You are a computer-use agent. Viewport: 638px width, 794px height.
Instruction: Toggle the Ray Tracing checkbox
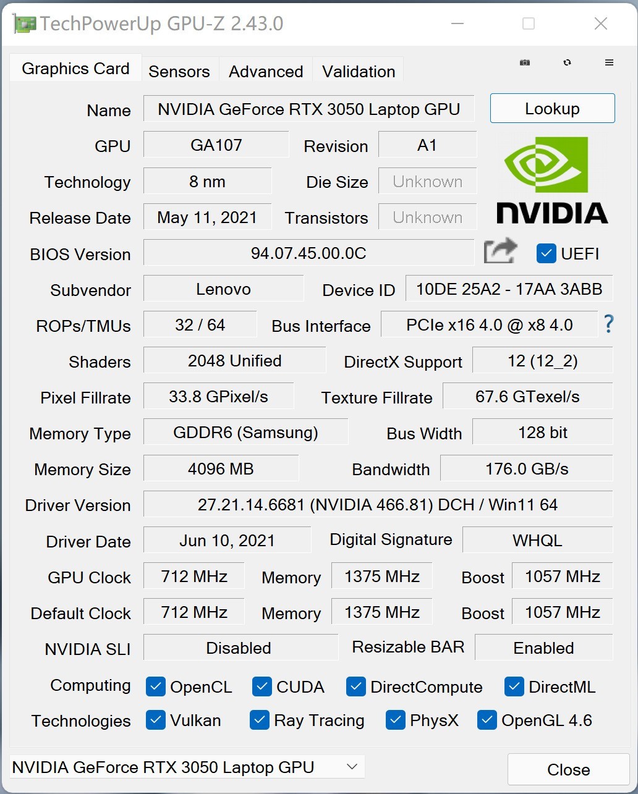pos(260,720)
